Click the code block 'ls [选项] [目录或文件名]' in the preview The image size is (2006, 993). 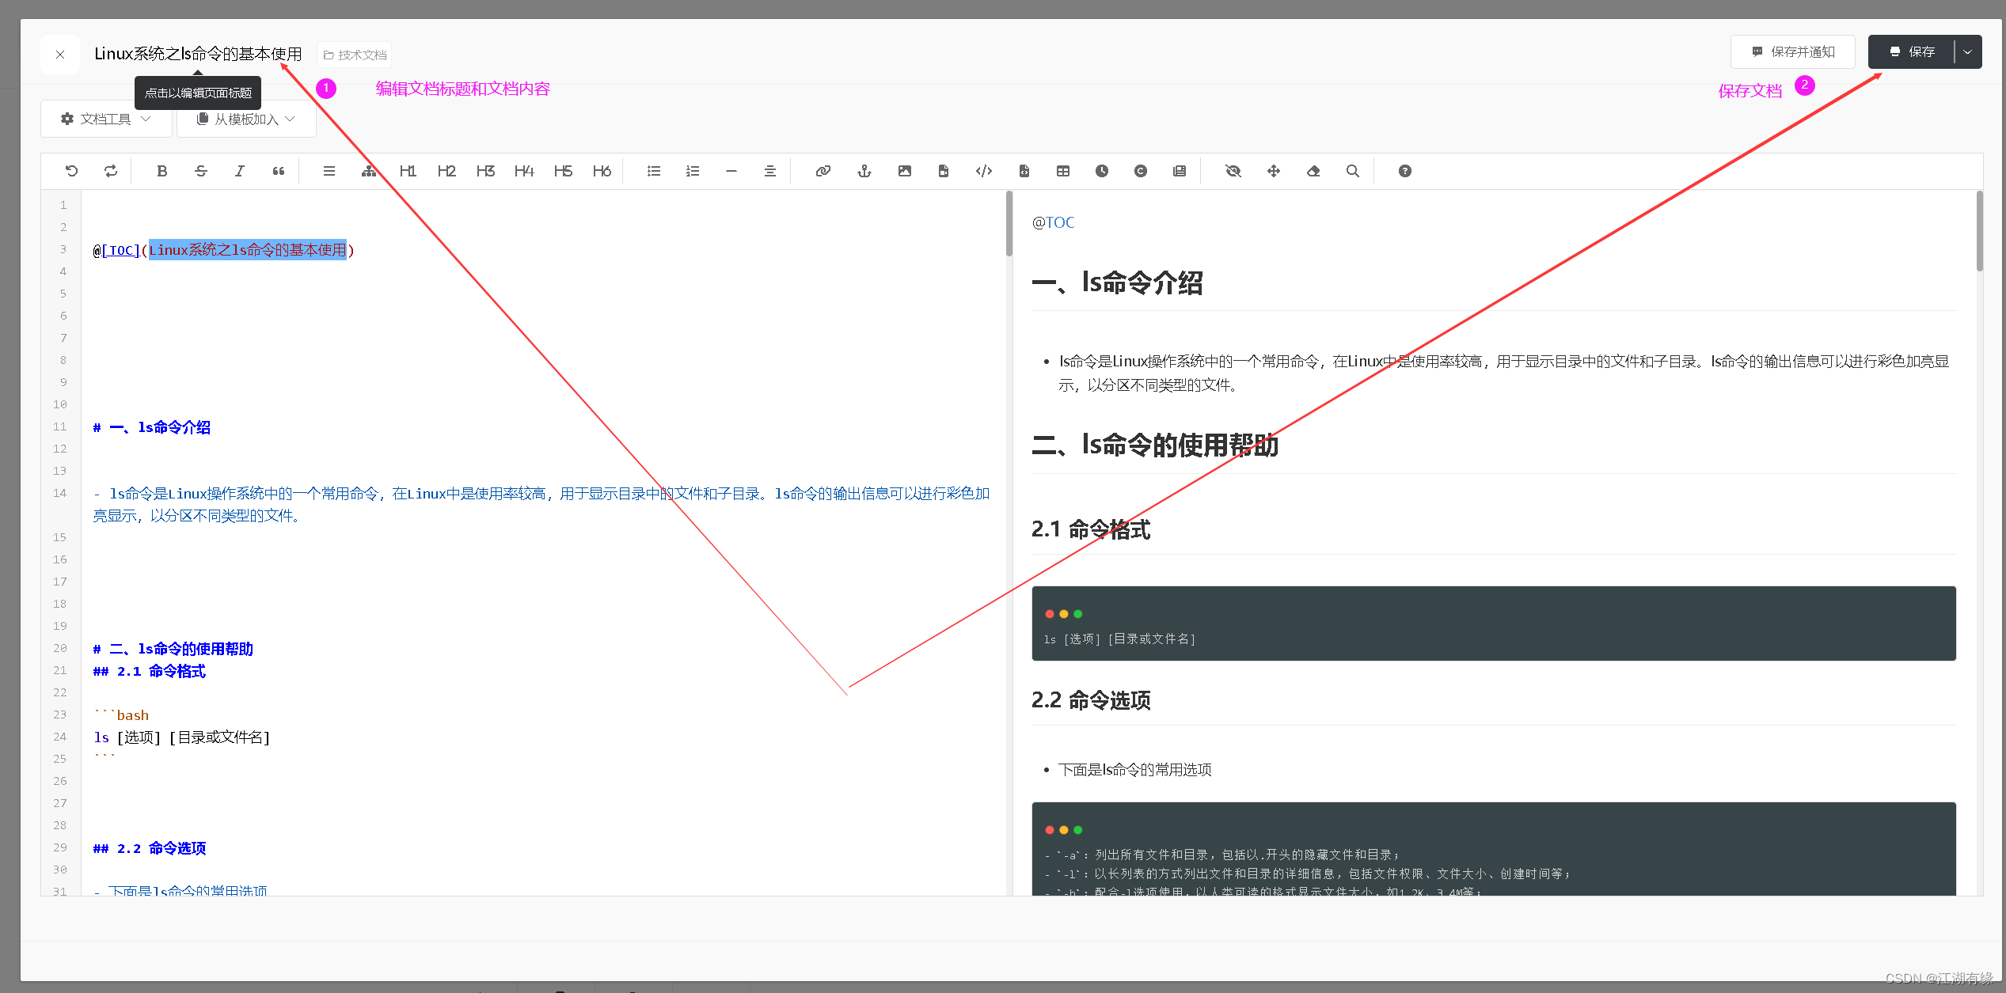pos(1494,623)
